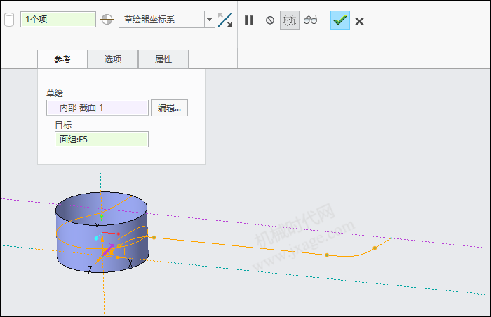Expand the coordinate system dropdown arrow

[x=210, y=20]
